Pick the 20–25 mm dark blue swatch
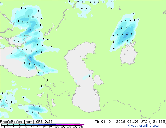 (47, 125)
